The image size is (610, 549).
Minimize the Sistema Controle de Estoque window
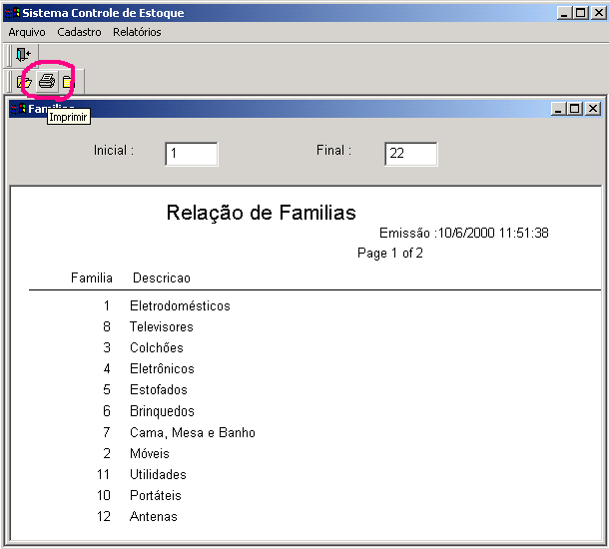(x=565, y=13)
